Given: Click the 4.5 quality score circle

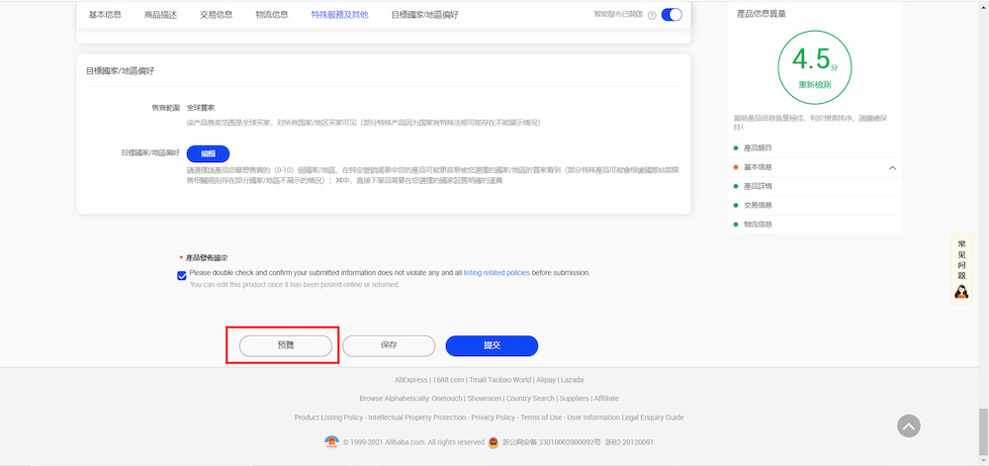Looking at the screenshot, I should coord(814,67).
